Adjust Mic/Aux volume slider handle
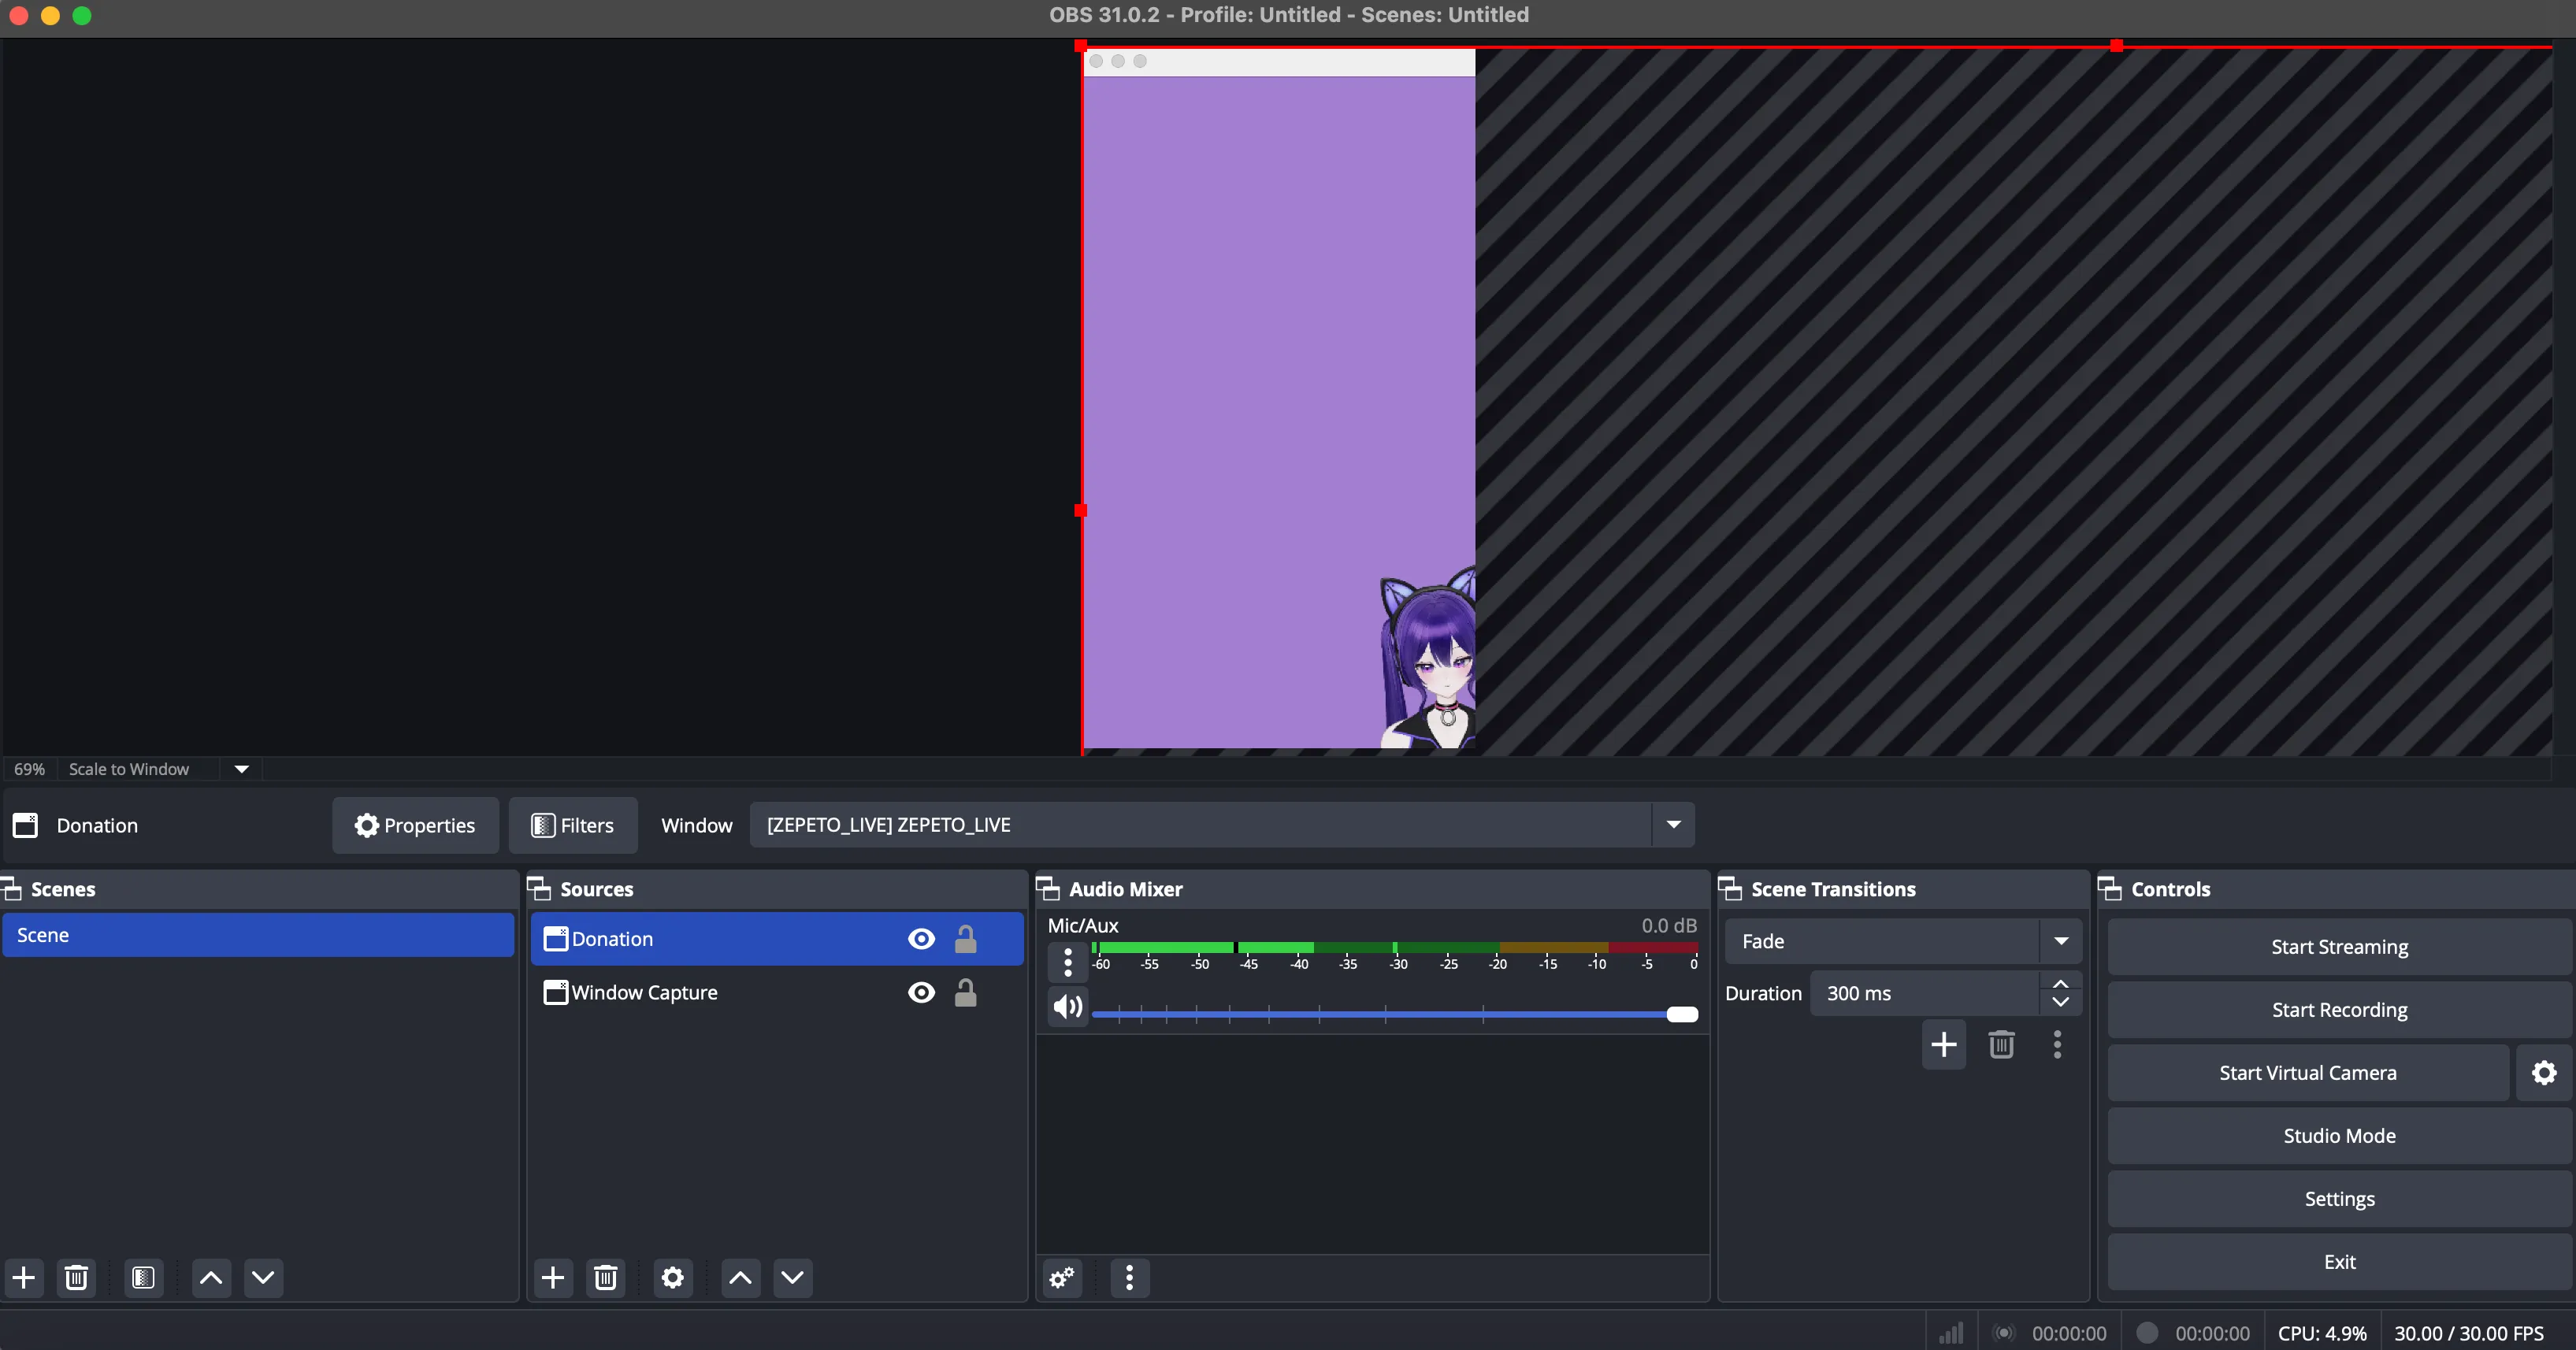The height and width of the screenshot is (1350, 2576). click(1682, 1014)
